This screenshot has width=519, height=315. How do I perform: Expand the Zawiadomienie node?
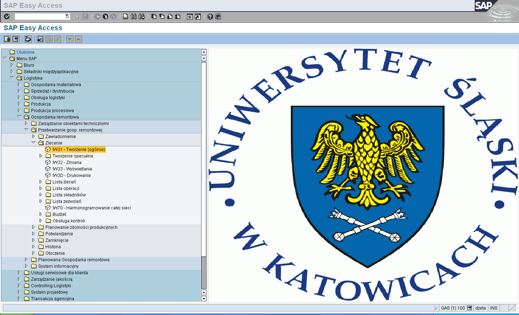coord(34,137)
